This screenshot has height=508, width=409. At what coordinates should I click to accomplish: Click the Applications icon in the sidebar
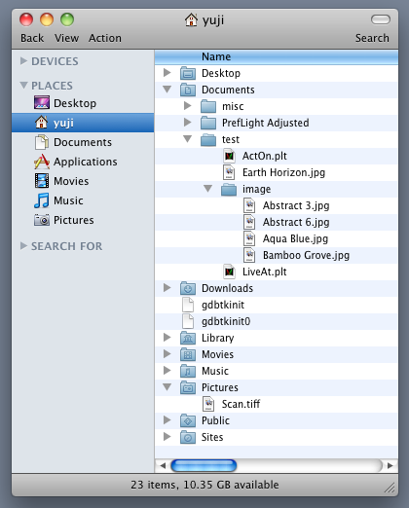[42, 162]
